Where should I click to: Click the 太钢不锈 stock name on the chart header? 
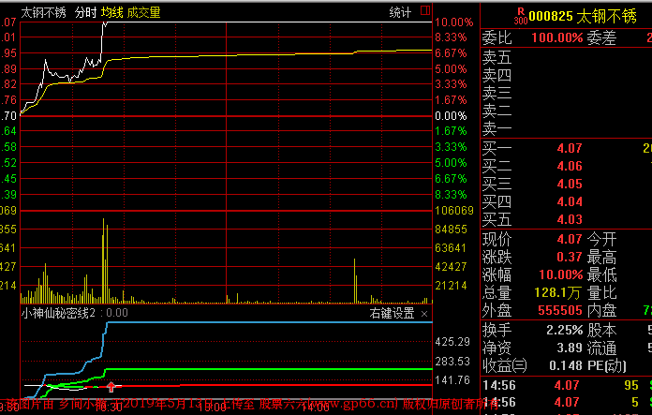click(43, 12)
